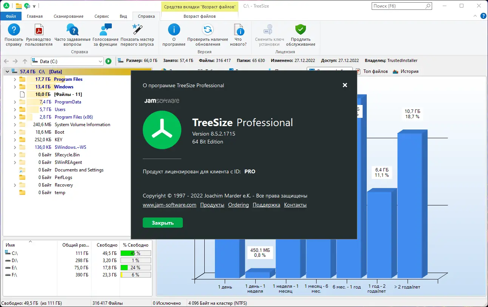Switch to the Сканирование ribbon tab
Screen dimensions: 488x307
click(68, 16)
